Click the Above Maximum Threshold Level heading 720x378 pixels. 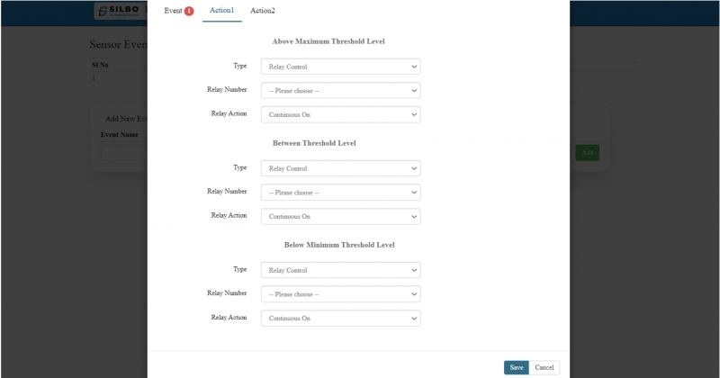(340, 41)
